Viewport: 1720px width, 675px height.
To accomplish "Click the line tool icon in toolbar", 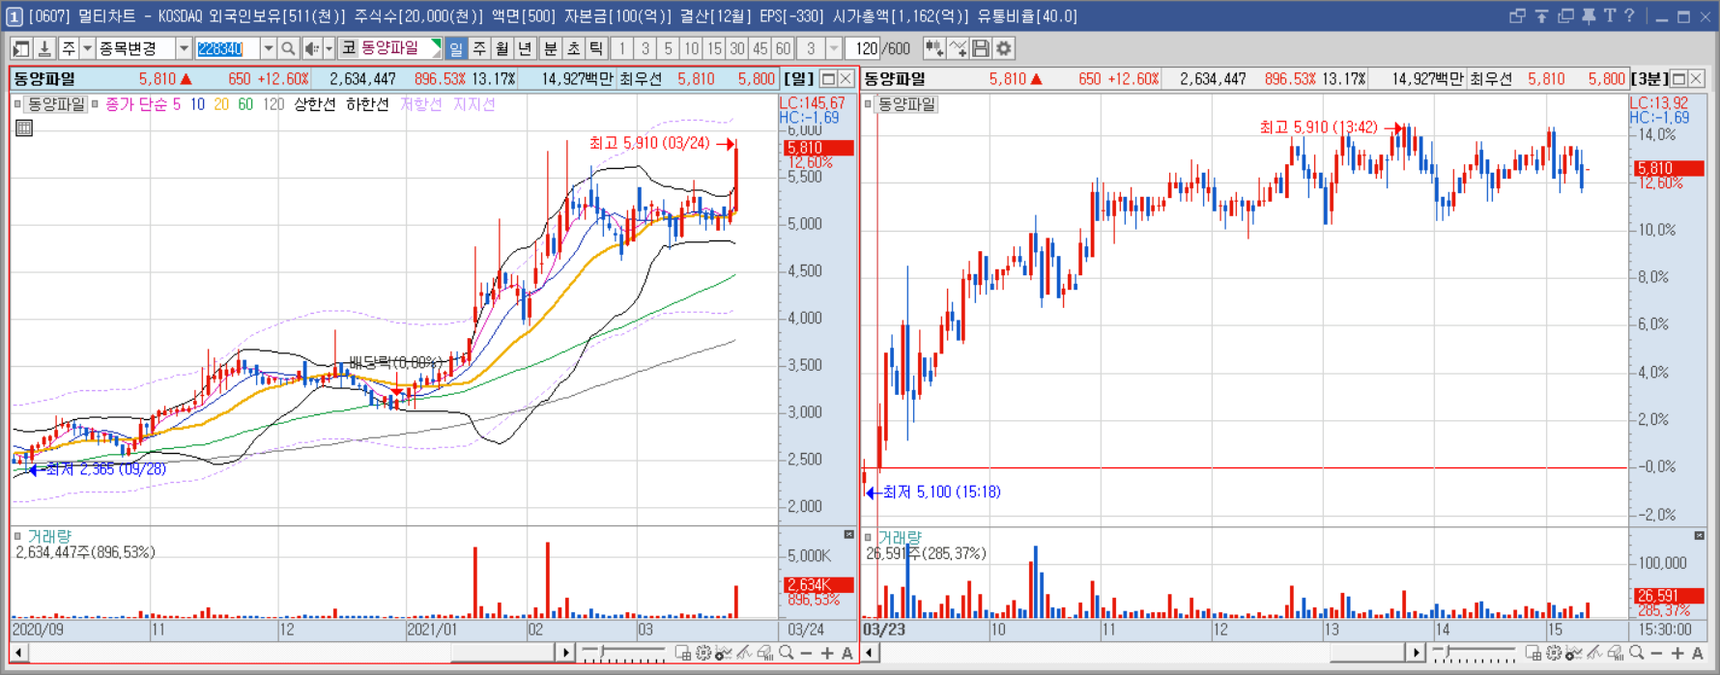I will [958, 48].
